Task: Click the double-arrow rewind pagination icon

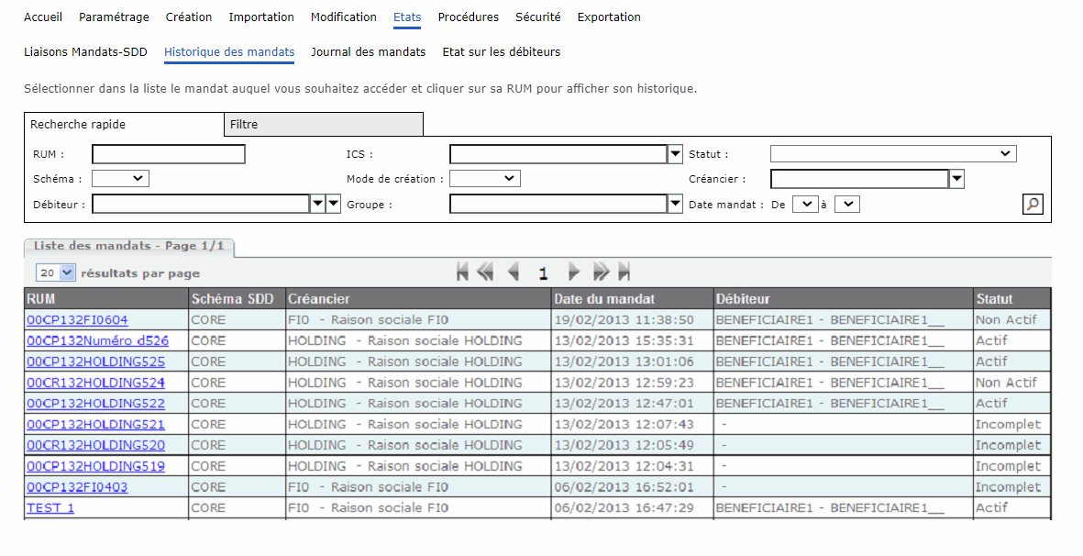Action: click(485, 272)
